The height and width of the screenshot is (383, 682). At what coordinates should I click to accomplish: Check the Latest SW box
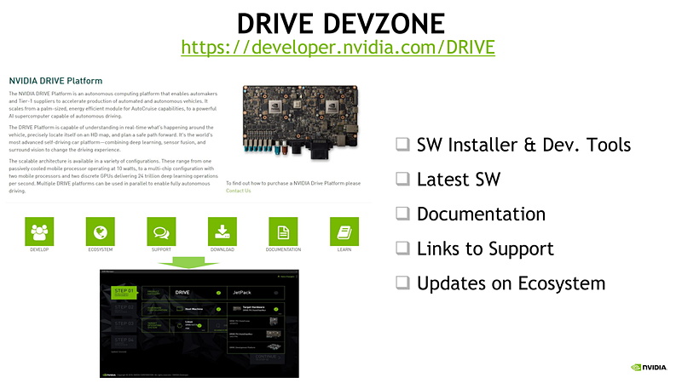pyautogui.click(x=402, y=179)
